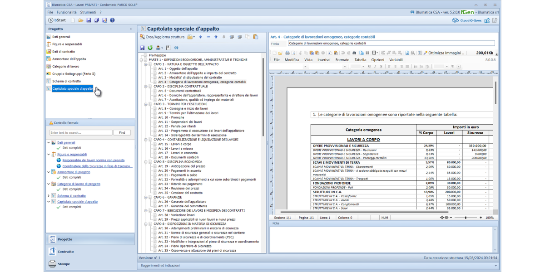Click the help question mark icon

(112, 20)
